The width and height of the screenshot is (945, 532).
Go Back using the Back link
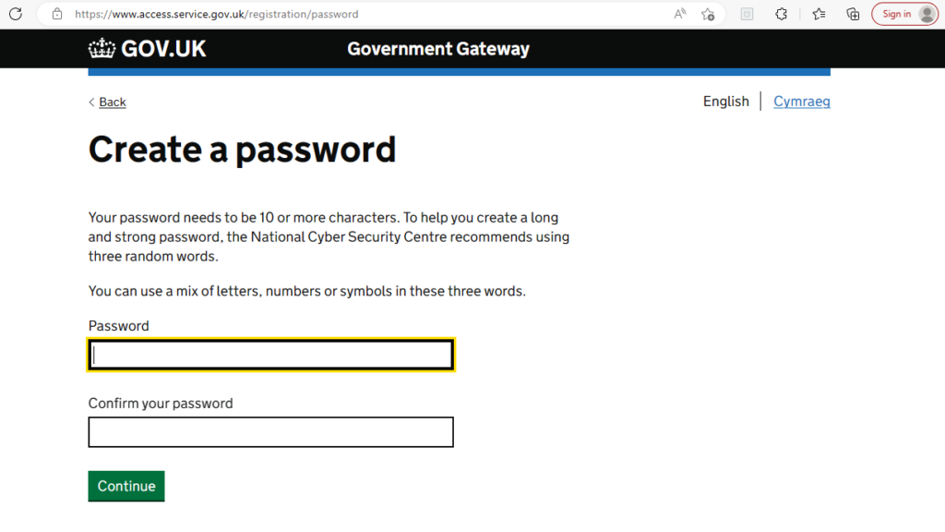pos(112,102)
